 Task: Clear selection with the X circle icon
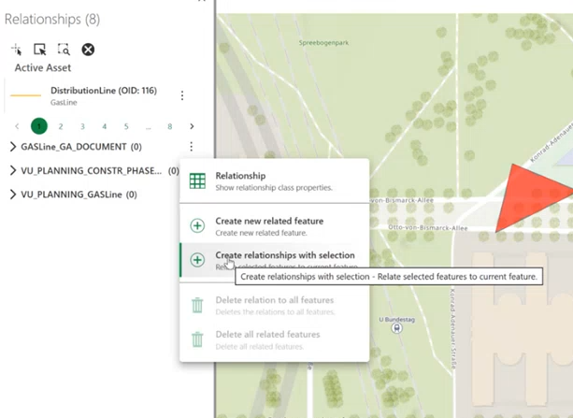pos(88,50)
